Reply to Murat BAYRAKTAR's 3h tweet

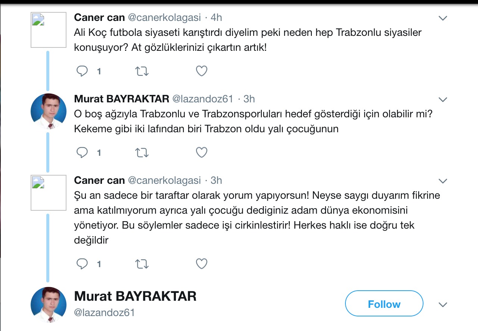point(82,152)
